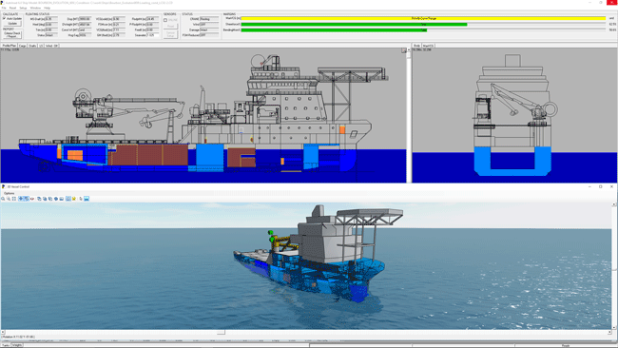
Task: Open the Help menu
Action: click(48, 8)
